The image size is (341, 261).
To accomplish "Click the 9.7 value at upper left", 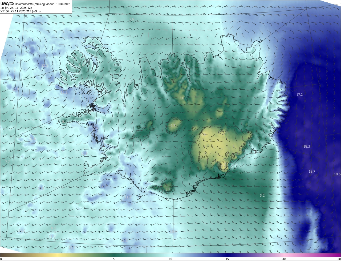I will point(10,32).
